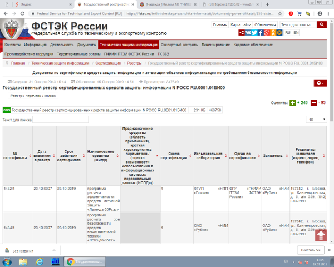The width and height of the screenshot is (334, 267).
Task: Open the Chrome user profile icon
Action: (x=320, y=13)
